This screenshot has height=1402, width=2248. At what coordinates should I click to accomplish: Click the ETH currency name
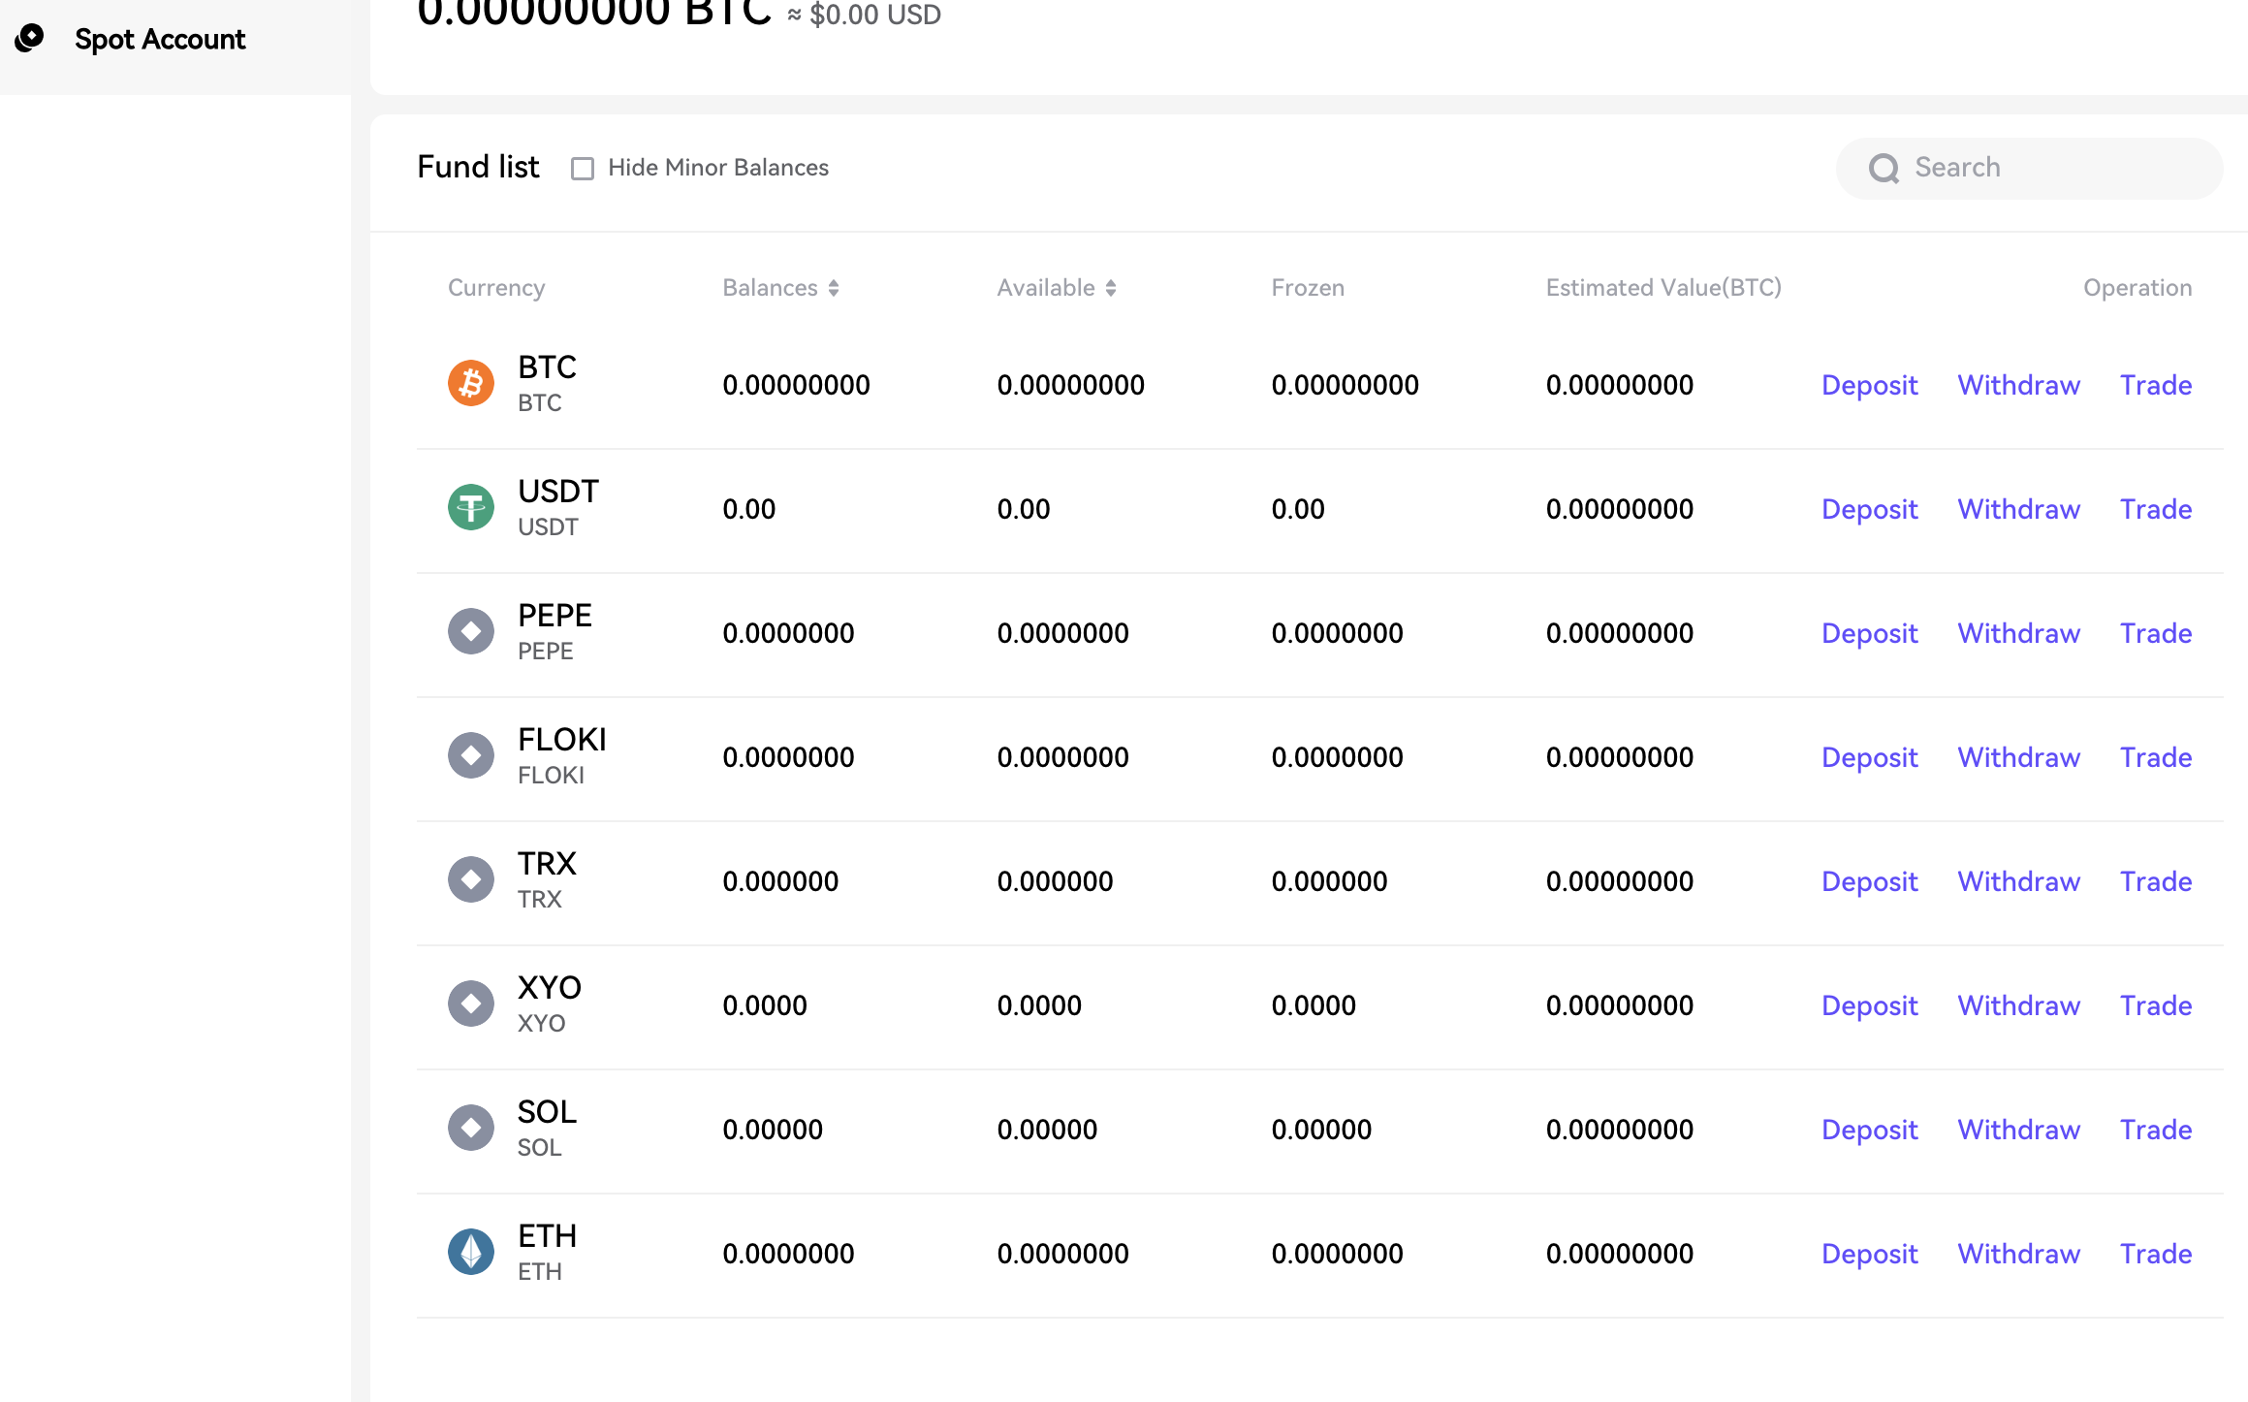[547, 1236]
